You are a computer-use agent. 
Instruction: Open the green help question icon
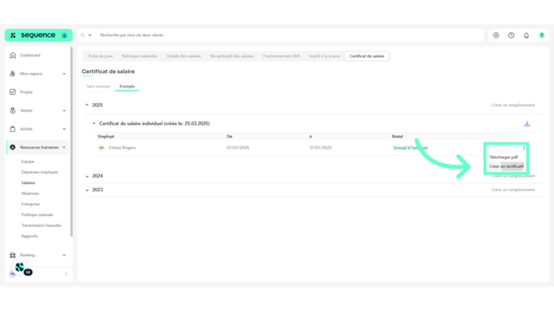[542, 35]
